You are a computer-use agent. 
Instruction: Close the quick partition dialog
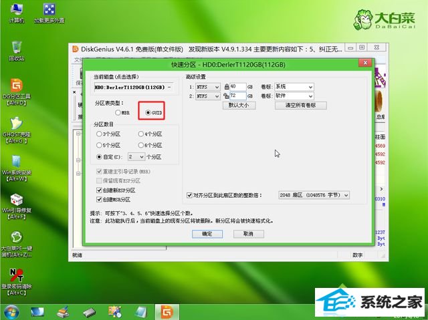[x=365, y=63]
